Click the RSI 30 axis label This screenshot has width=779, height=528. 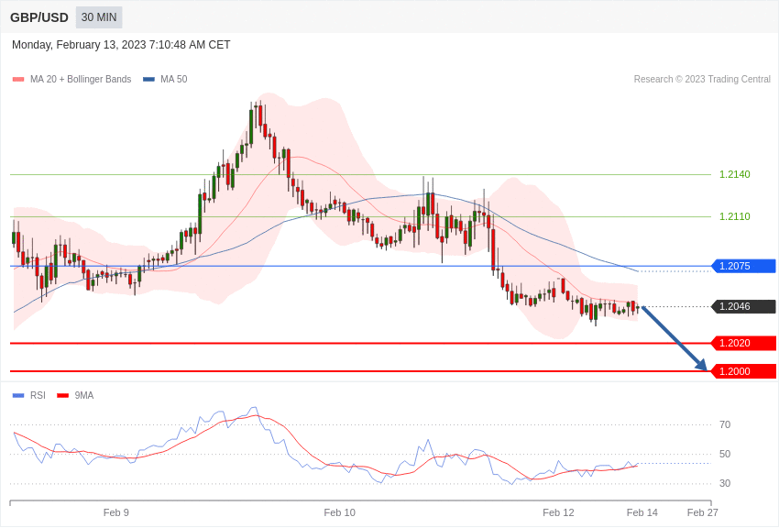(x=725, y=483)
